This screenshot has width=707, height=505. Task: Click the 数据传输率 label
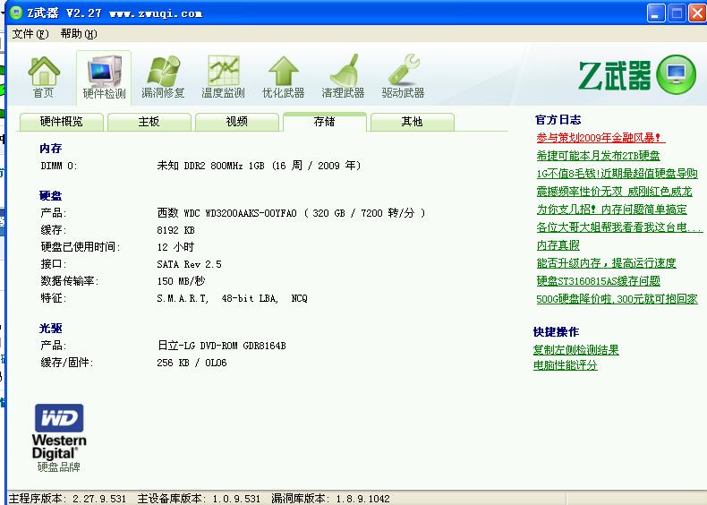[x=70, y=281]
